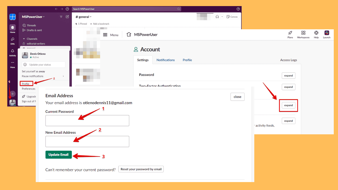Click the pin icon next to 1 Pinned
This screenshot has height=190, width=338.
click(76, 24)
